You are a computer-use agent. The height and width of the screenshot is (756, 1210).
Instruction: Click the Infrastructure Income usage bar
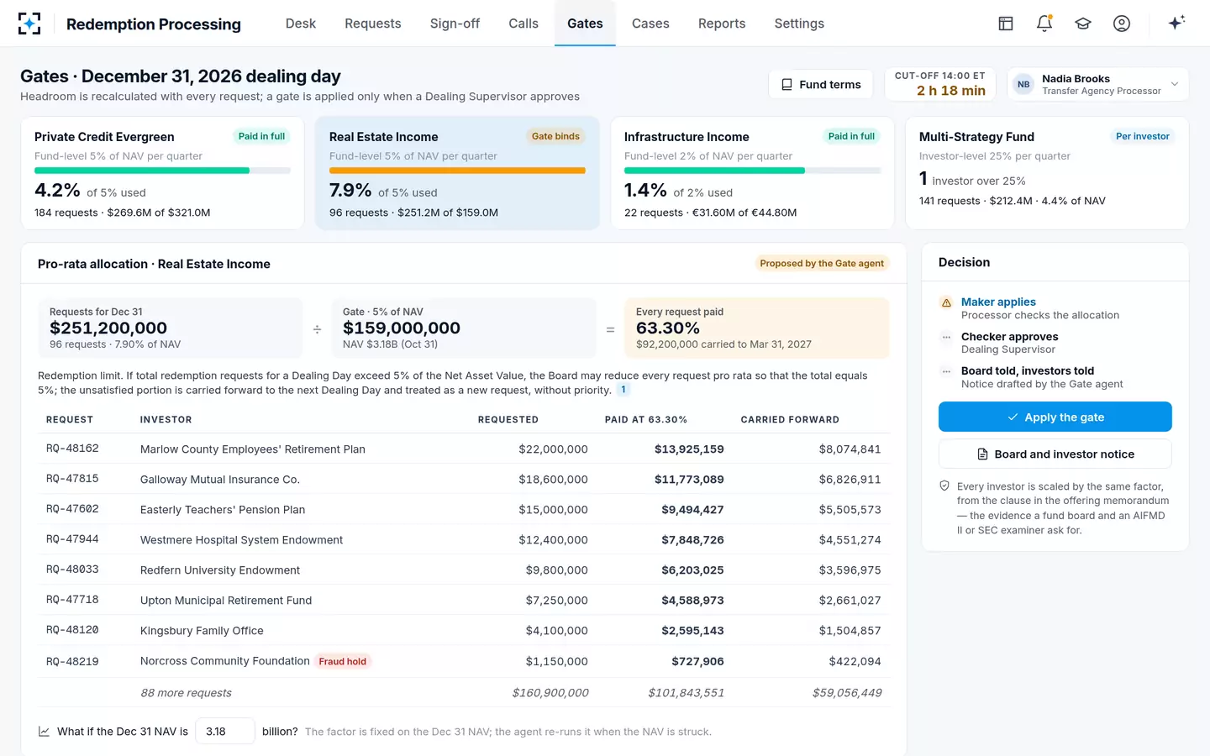tap(752, 171)
